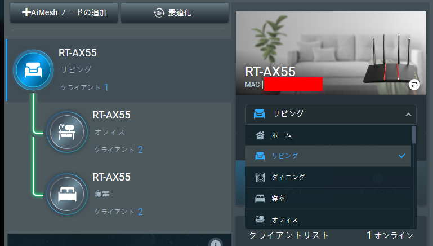
Task: Click the RT-AX55 title of 寝室 node
Action: 111,177
